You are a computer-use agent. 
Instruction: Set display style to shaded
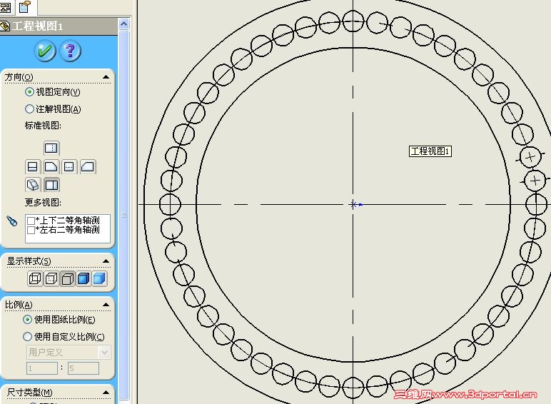(100, 279)
